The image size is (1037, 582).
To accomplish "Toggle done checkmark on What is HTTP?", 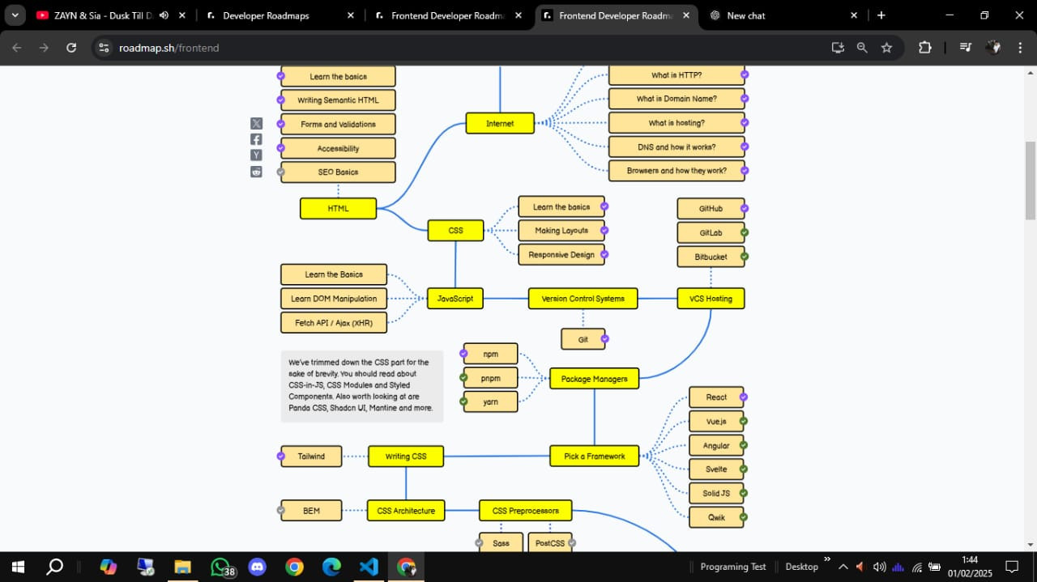I will coord(745,74).
